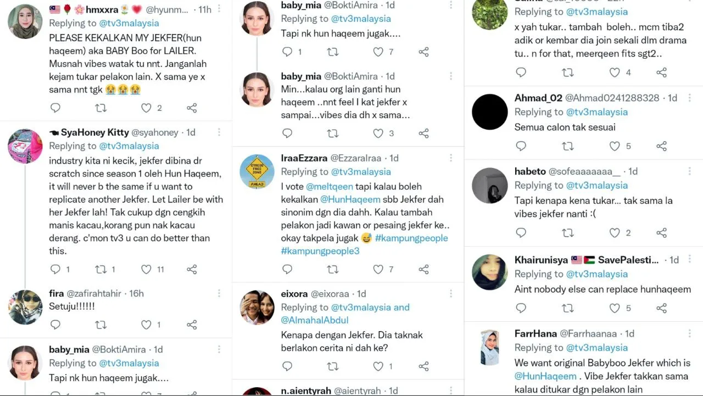This screenshot has height=396, width=703.
Task: Reply to Khairunisya's "Aint nobody else" tweet
Action: coord(521,308)
